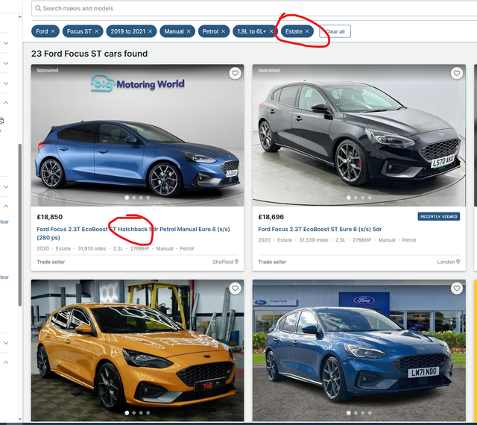Save the £18,850 blue Focus to favourites
The width and height of the screenshot is (477, 425).
coord(235,73)
